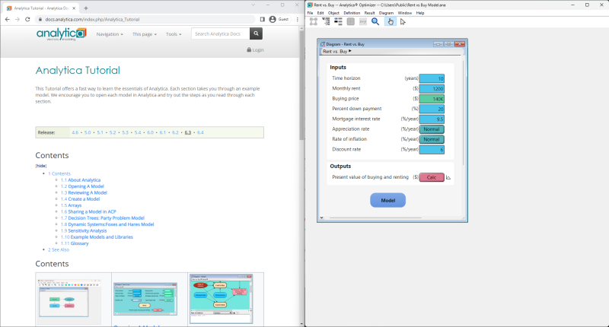Open the browser three-dot menu
The image size is (609, 327).
pyautogui.click(x=298, y=19)
